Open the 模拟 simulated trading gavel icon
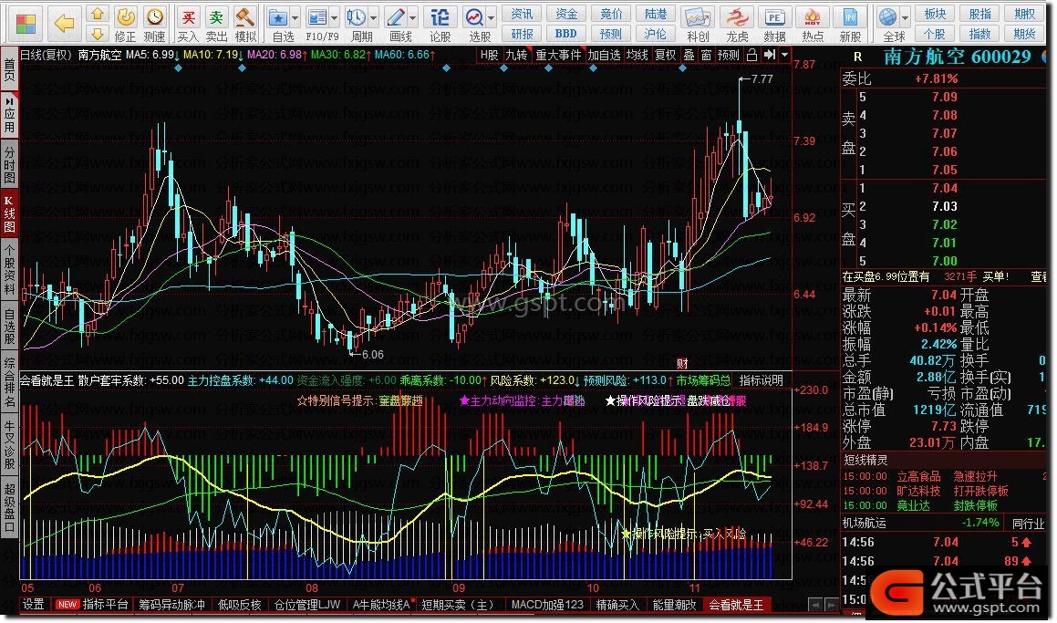This screenshot has width=1057, height=623. (245, 25)
